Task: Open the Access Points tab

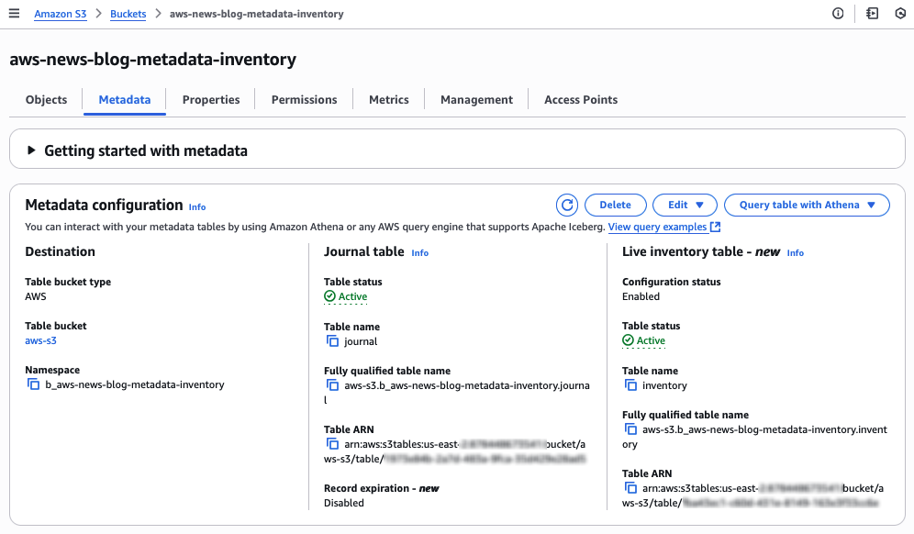Action: (581, 100)
